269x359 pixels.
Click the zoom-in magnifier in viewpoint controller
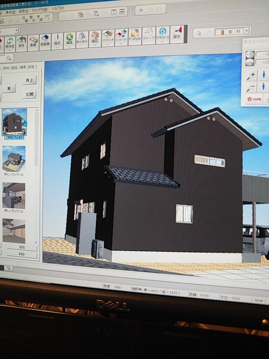coord(251,75)
